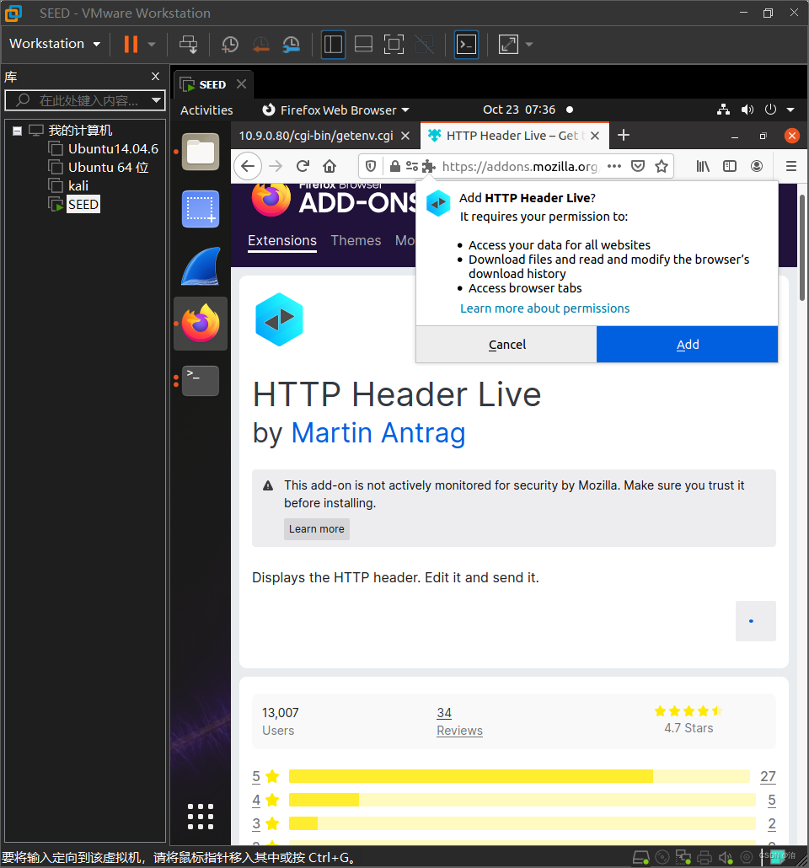
Task: Take a VM snapshot
Action: tap(230, 45)
